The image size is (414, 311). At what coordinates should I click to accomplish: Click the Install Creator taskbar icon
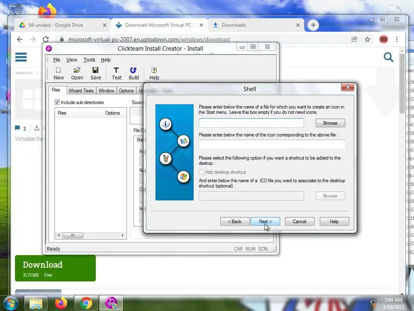coord(111,303)
